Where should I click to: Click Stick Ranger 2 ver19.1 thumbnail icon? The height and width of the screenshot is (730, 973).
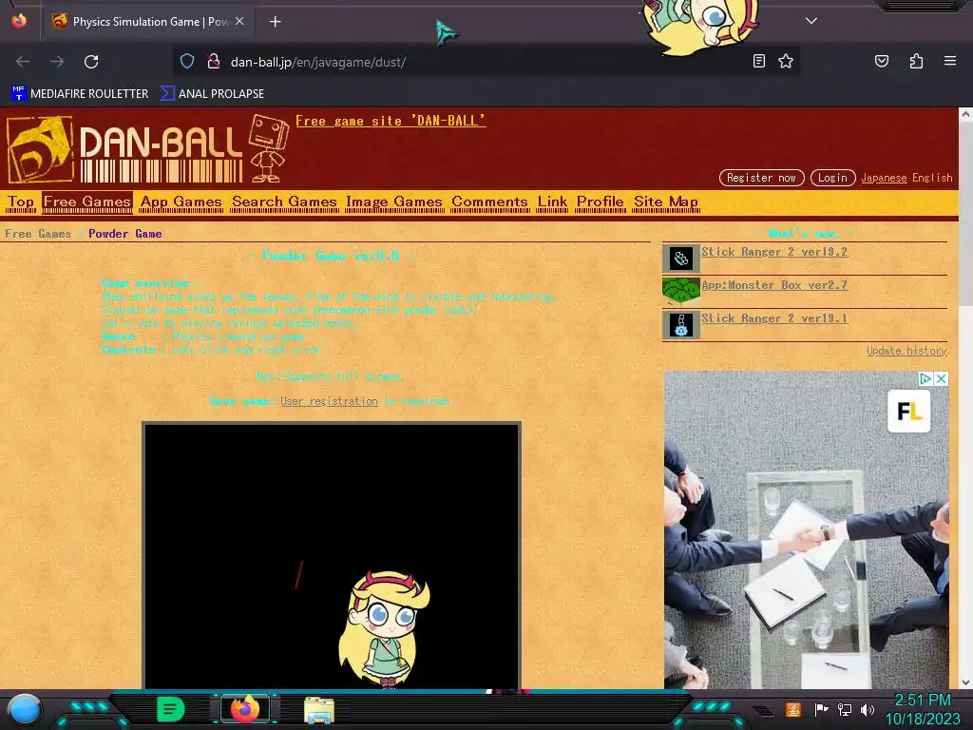pos(680,325)
